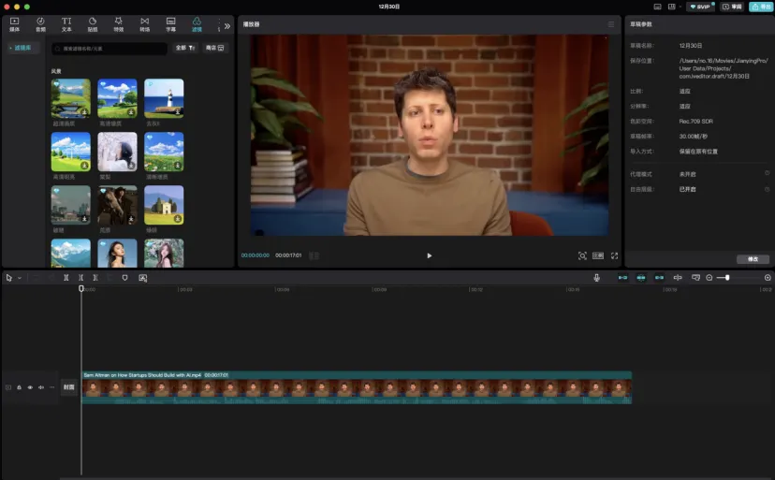The height and width of the screenshot is (480, 775).
Task: Open the 商店 store button
Action: click(214, 48)
